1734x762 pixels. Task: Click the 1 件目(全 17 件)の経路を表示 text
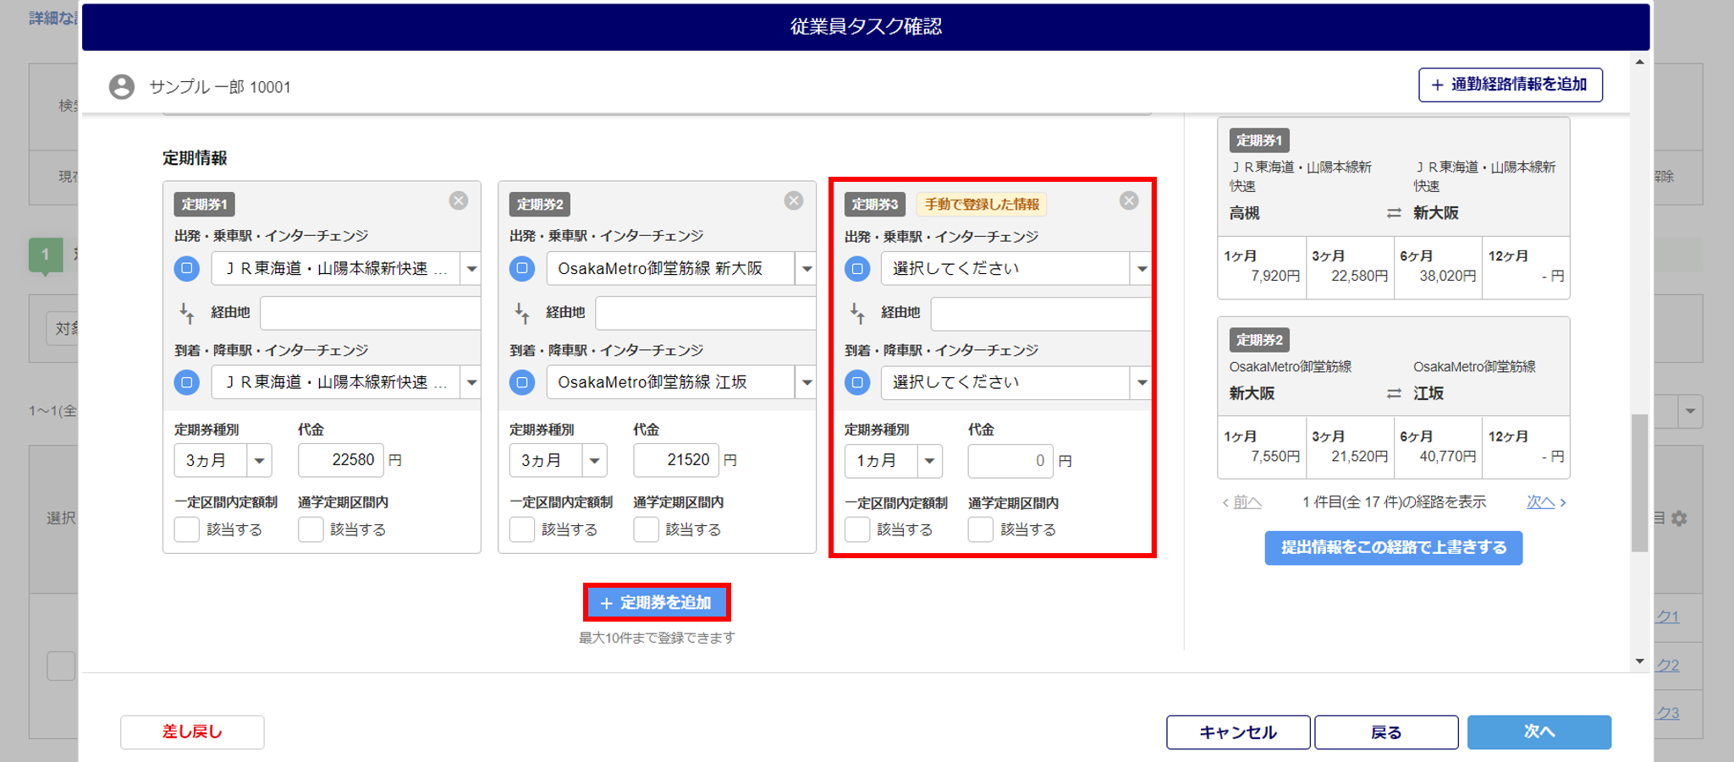click(1394, 502)
